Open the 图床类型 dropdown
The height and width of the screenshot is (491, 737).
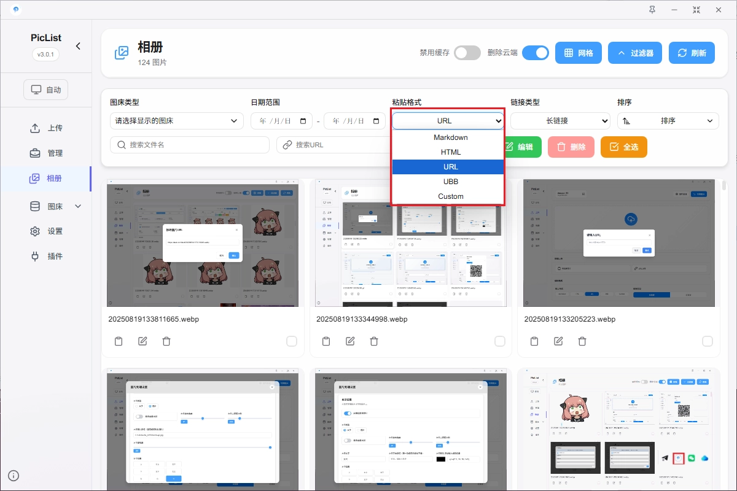[177, 121]
